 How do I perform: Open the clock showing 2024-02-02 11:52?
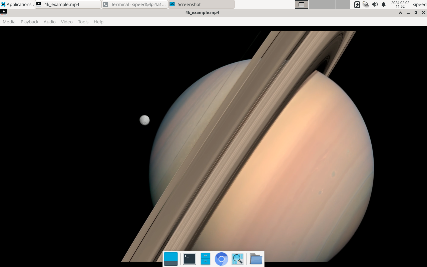[x=400, y=4]
